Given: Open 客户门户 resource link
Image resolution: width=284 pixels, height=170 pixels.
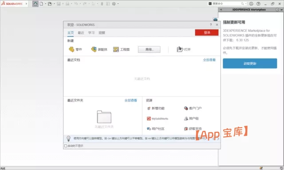Looking at the screenshot, I should pos(193,108).
